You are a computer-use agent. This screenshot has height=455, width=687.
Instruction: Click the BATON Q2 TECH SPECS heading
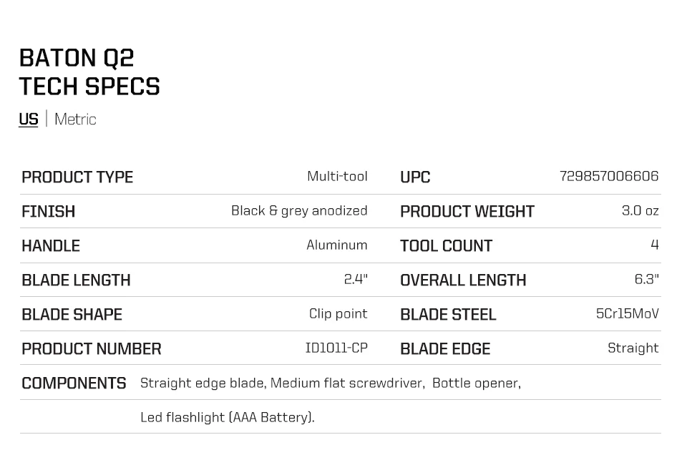tap(89, 72)
